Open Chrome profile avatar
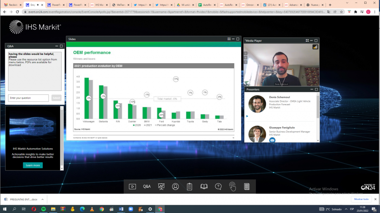The image size is (380, 213). tap(368, 12)
